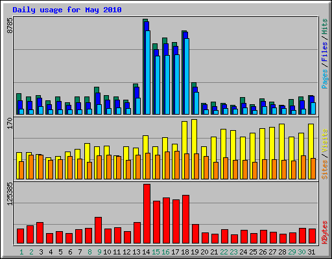Select the red KBytes bar for day 18
Image resolution: width=332 pixels, height=259 pixels.
click(186, 220)
